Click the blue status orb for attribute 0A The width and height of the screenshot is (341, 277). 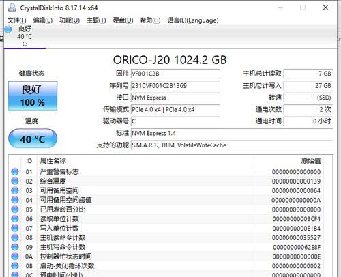[15, 257]
